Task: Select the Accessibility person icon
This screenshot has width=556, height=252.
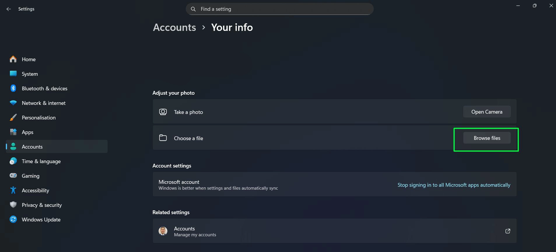Action: (x=13, y=190)
